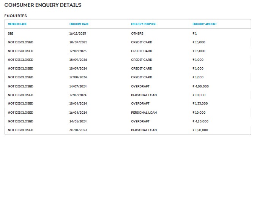Click the 28/04/2025 enquiry date cell
This screenshot has height=208, width=257.
78,42
